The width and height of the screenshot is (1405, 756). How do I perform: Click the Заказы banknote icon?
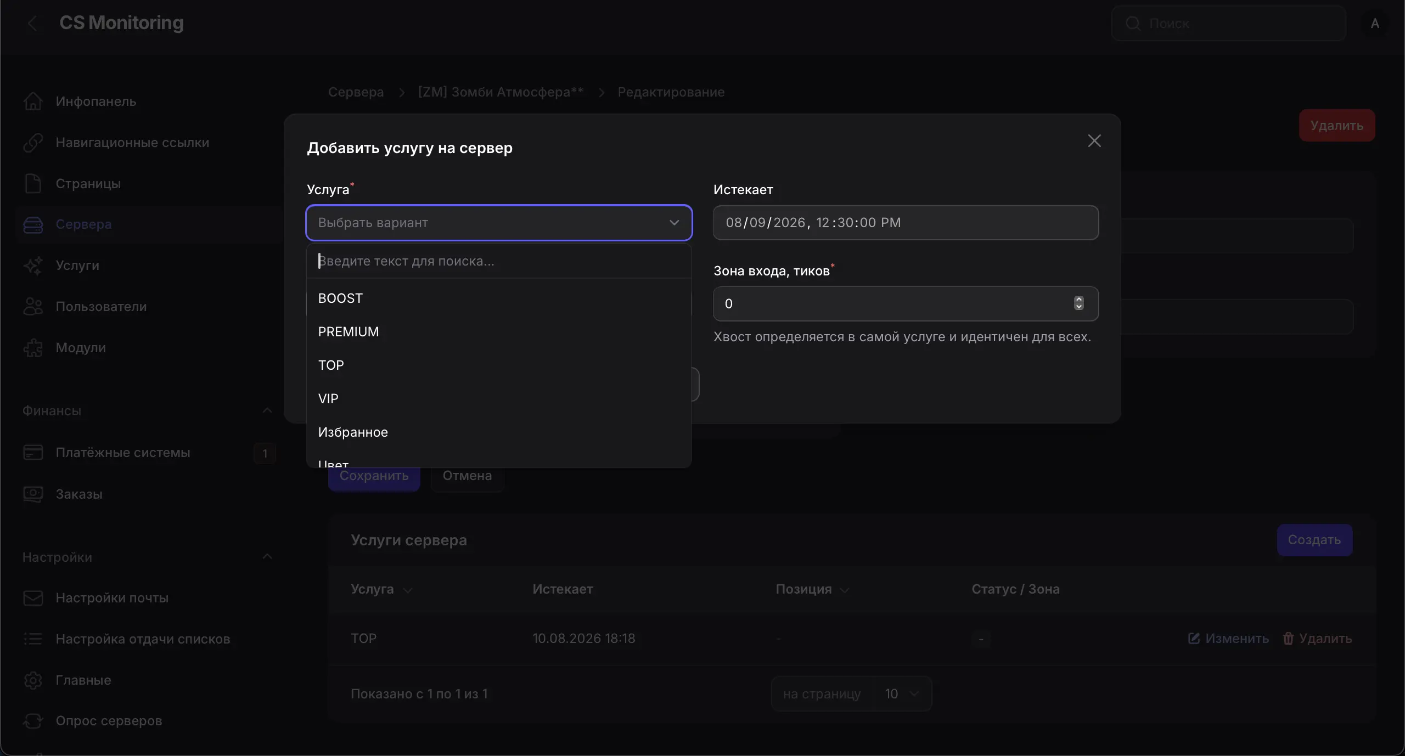(x=33, y=494)
